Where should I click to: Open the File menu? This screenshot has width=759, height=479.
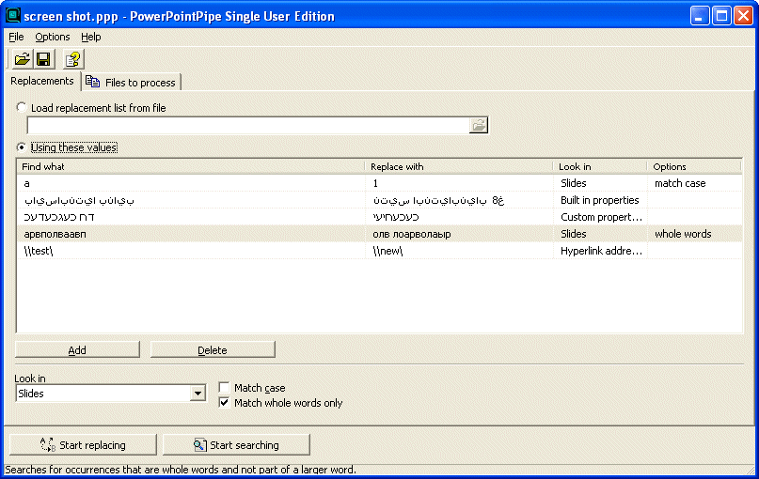pos(16,37)
